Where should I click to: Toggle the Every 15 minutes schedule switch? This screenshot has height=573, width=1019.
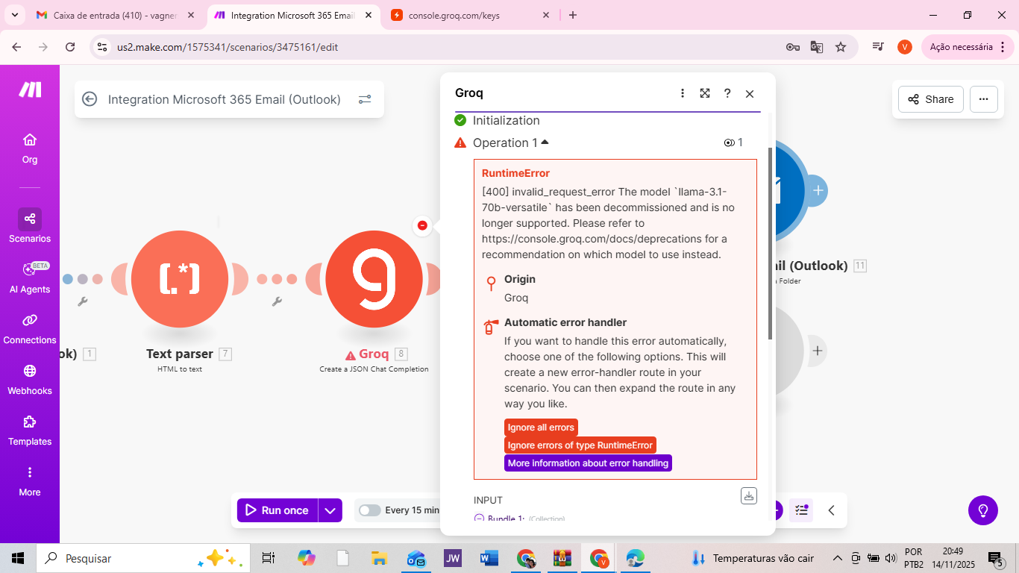(x=370, y=510)
